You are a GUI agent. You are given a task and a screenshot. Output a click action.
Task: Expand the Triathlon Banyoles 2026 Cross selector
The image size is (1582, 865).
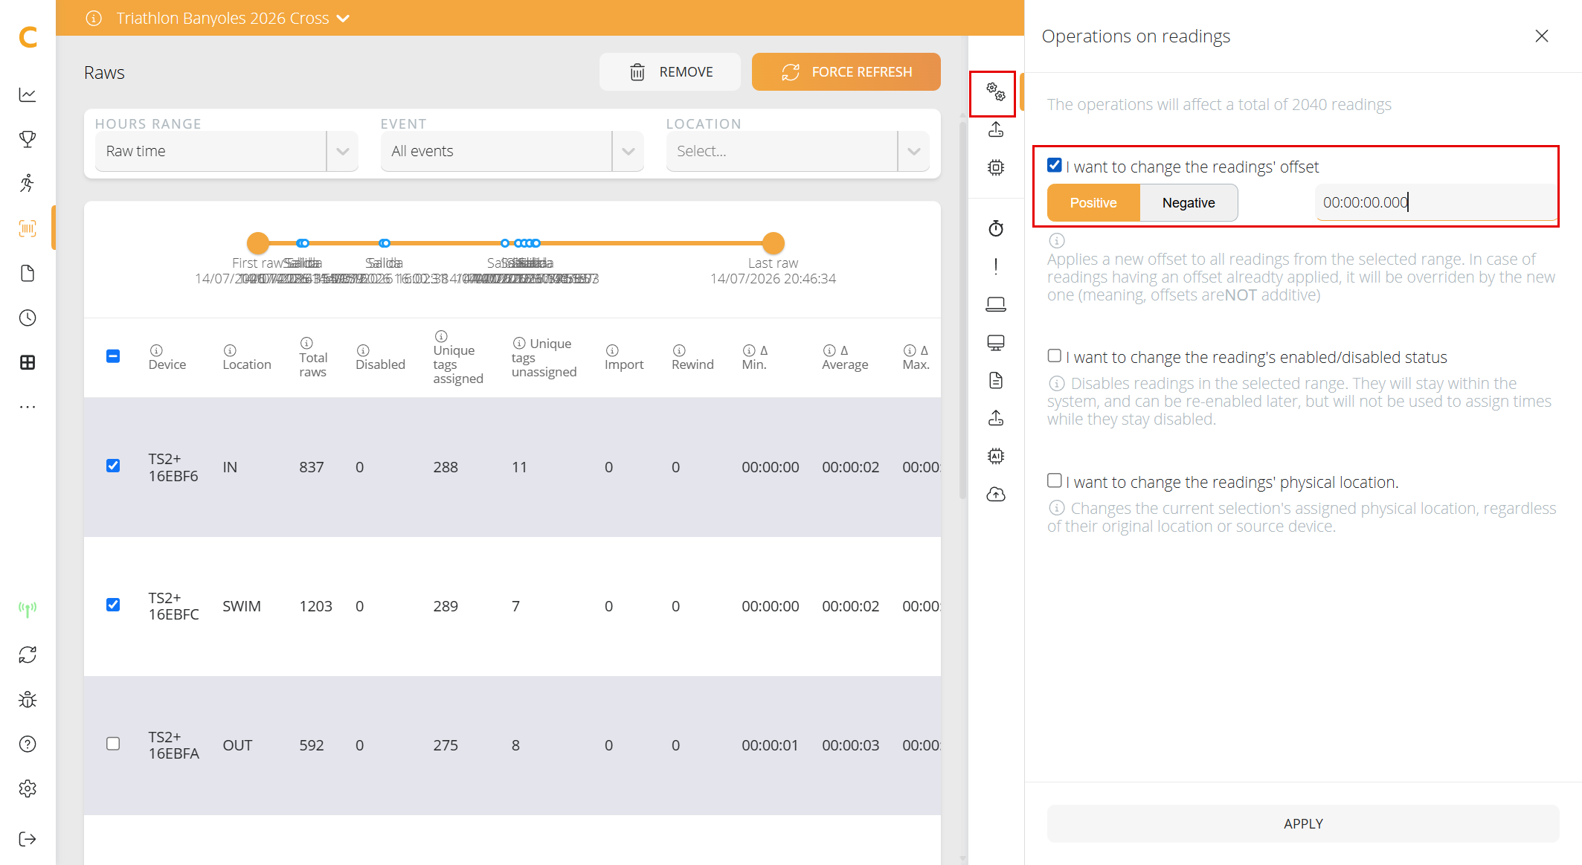click(x=233, y=18)
